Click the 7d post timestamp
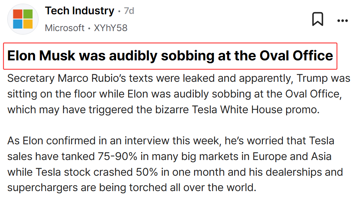 (129, 11)
